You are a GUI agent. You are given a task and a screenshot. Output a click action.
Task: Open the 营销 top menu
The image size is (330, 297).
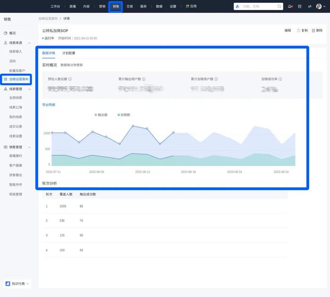102,6
